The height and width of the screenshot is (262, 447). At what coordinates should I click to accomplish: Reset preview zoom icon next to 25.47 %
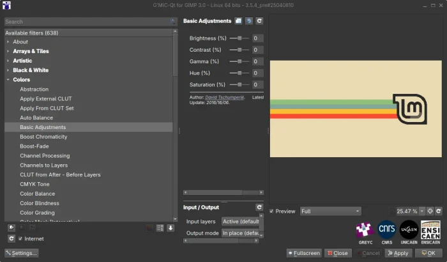tap(439, 212)
